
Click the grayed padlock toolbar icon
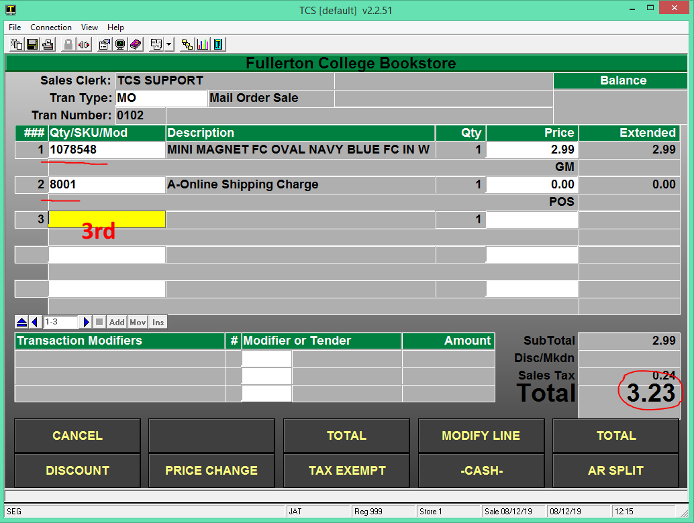[x=68, y=44]
